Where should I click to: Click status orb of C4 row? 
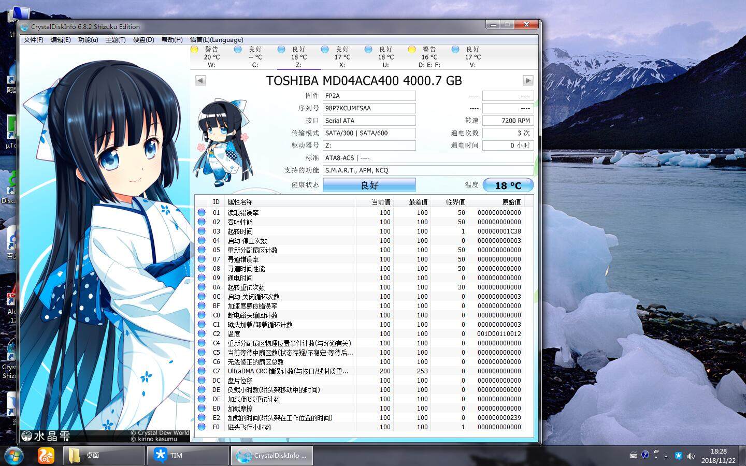[202, 343]
